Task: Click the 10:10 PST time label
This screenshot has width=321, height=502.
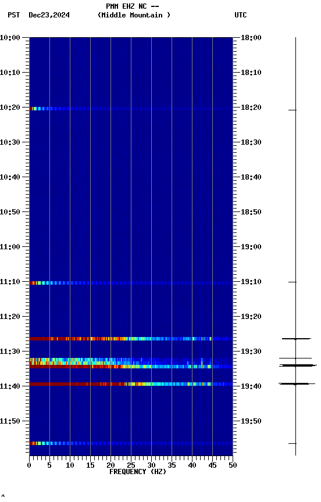Action: [10, 73]
